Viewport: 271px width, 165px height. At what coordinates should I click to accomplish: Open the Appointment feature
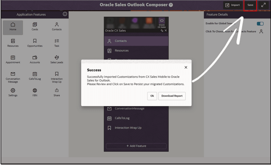(x=13, y=60)
